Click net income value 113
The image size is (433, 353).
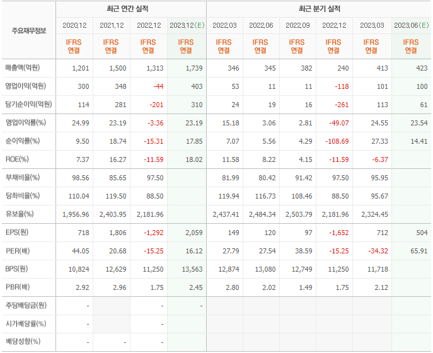click(x=383, y=105)
